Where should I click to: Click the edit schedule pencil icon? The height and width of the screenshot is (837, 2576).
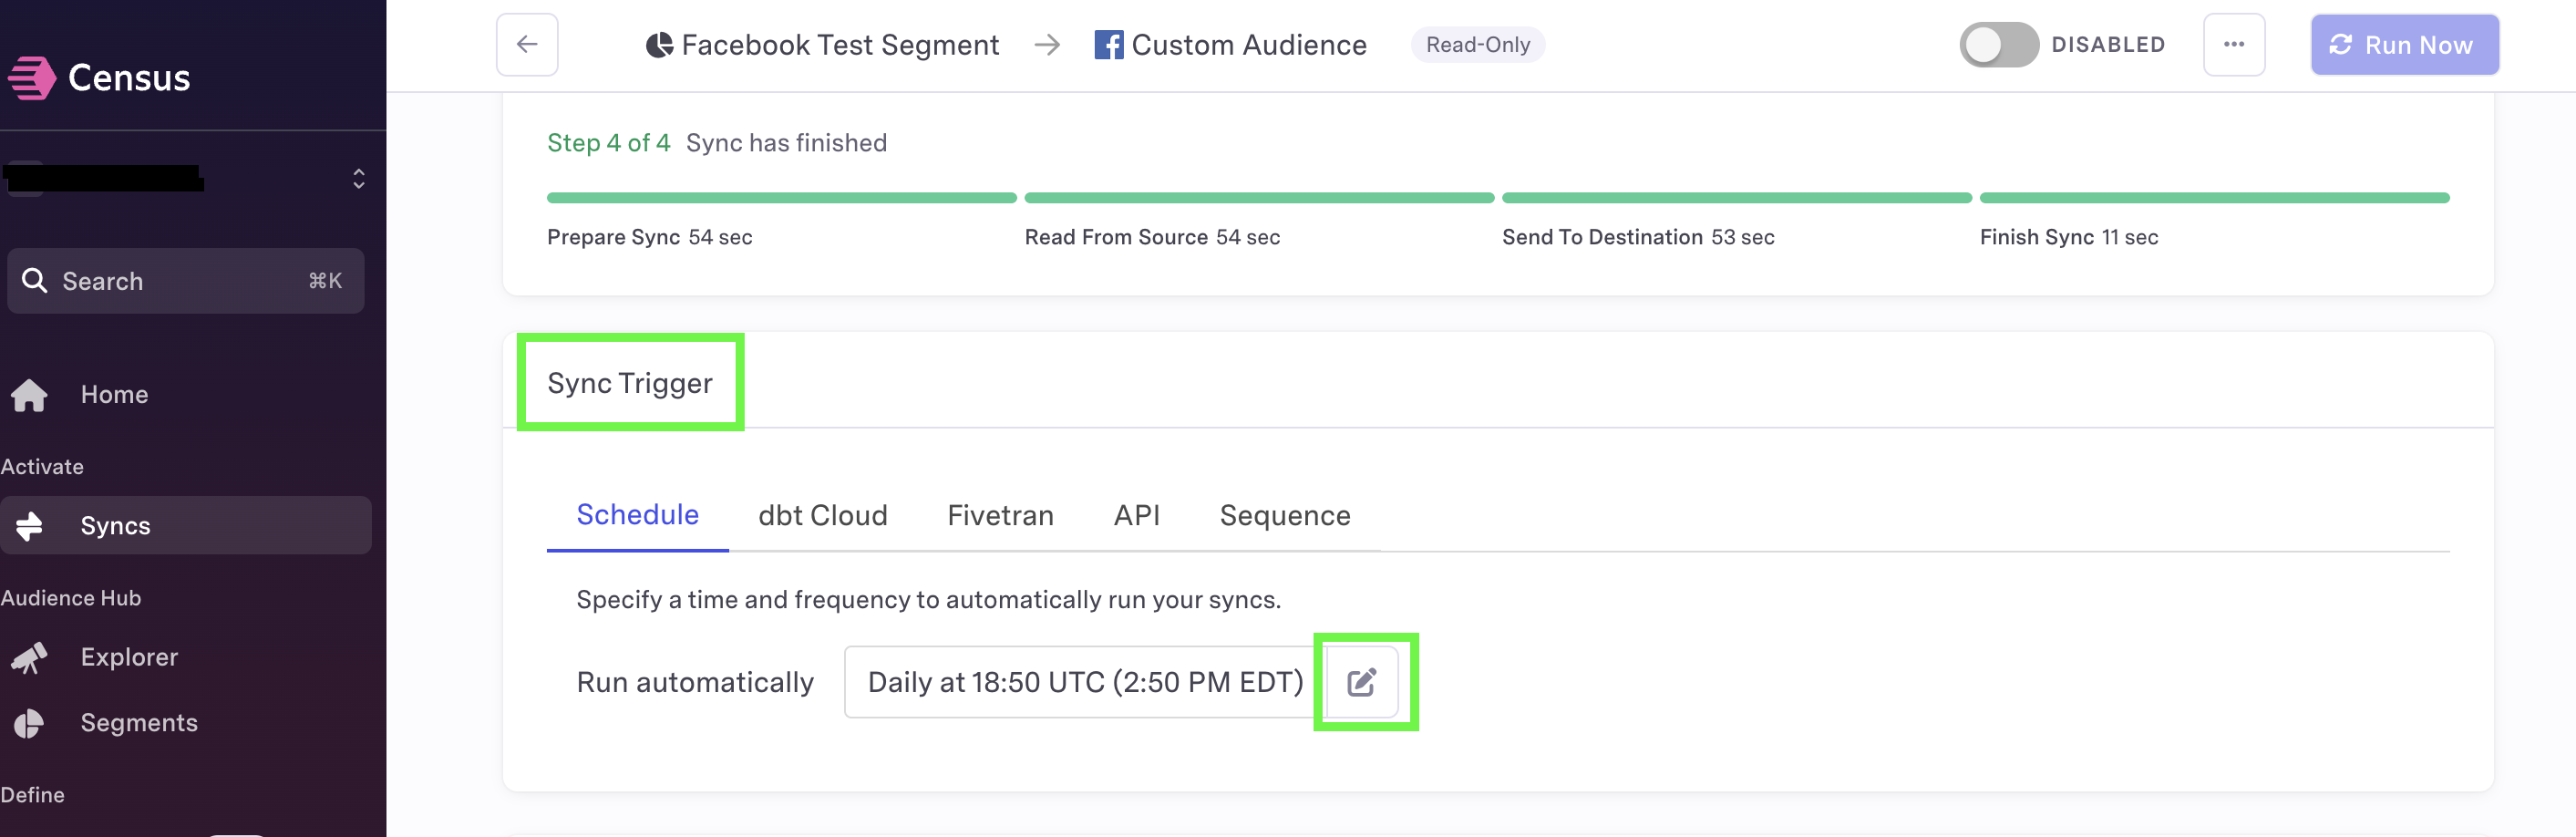pos(1361,682)
